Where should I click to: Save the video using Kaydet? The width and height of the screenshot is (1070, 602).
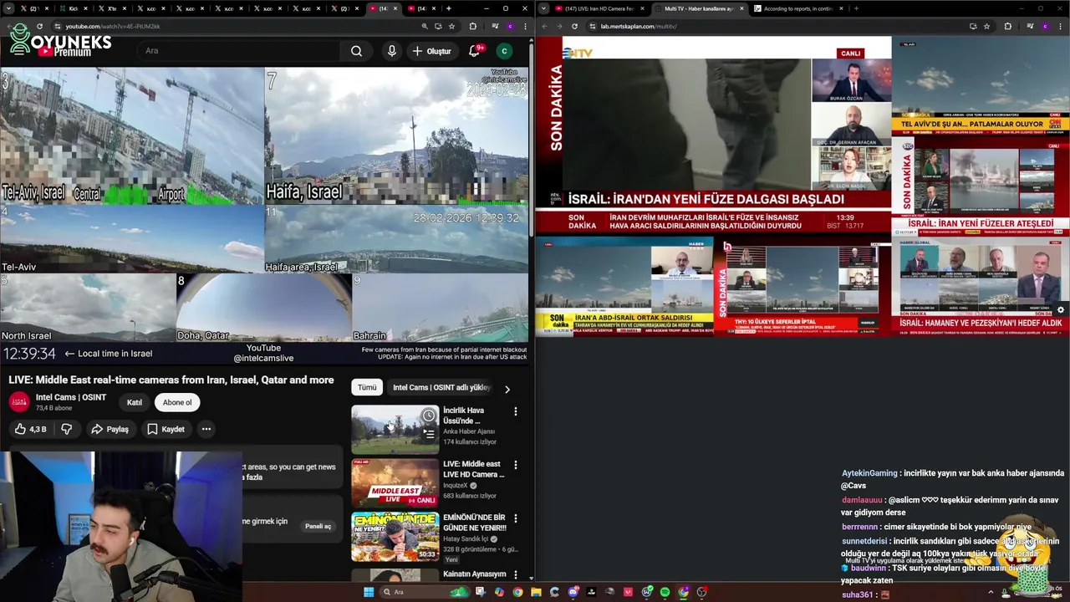(x=166, y=429)
